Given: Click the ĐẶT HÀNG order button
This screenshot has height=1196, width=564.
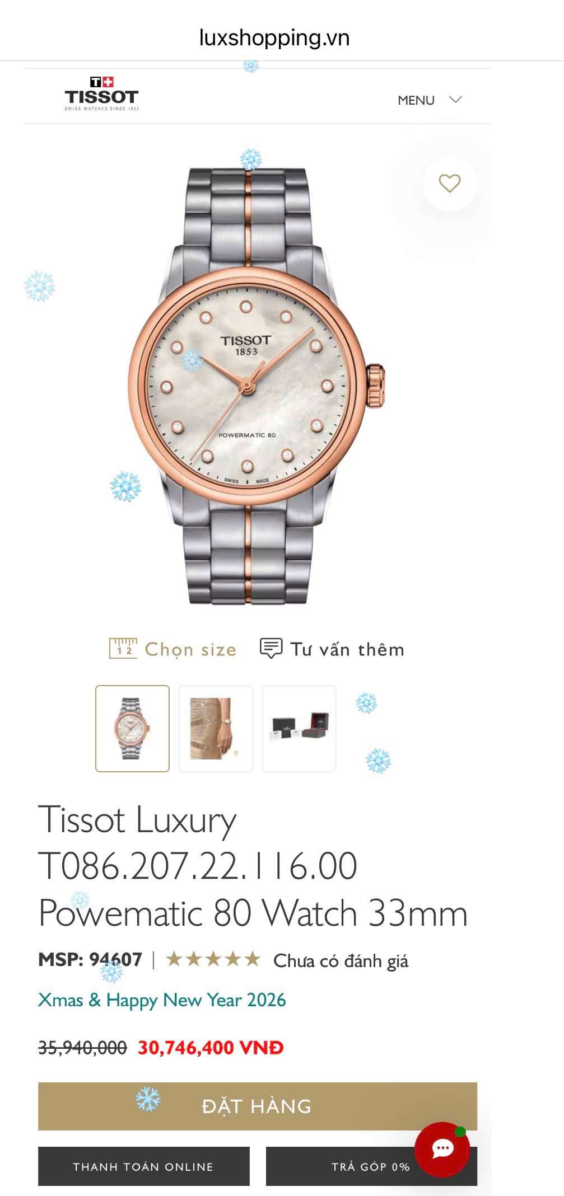Looking at the screenshot, I should (258, 1106).
